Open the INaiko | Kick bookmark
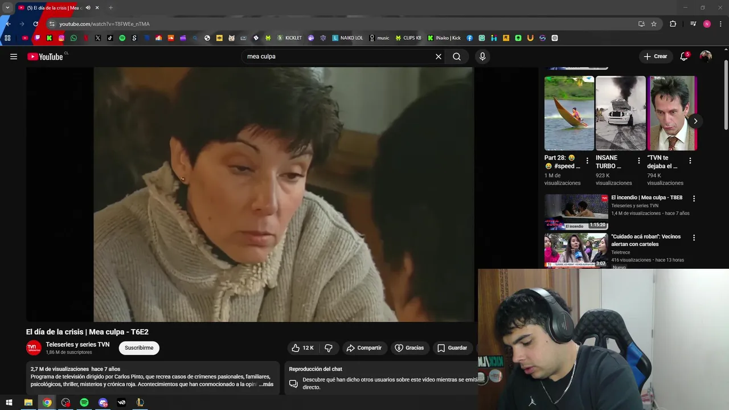The image size is (729, 410). click(444, 38)
